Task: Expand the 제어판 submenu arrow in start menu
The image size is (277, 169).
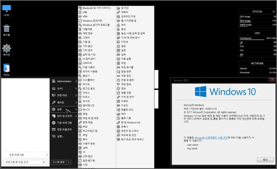Action: [76, 102]
